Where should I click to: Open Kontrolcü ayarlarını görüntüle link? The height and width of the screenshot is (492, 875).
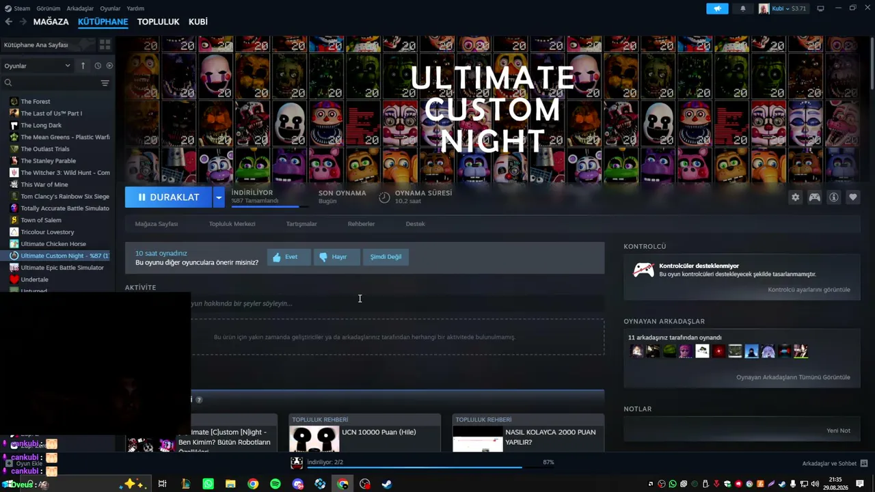point(809,290)
